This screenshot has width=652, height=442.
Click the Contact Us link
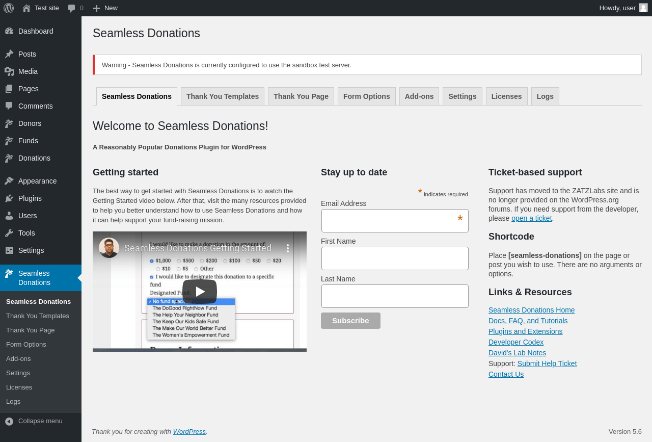506,374
